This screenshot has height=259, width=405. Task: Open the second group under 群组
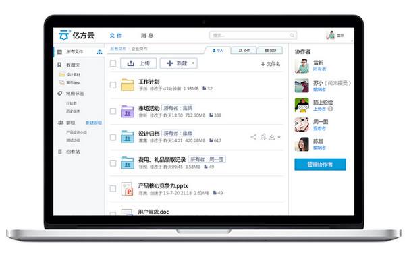(73, 140)
